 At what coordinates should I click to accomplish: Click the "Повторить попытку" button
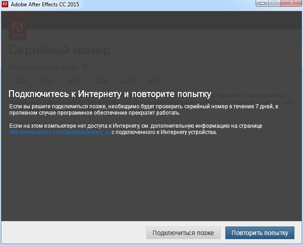click(260, 233)
